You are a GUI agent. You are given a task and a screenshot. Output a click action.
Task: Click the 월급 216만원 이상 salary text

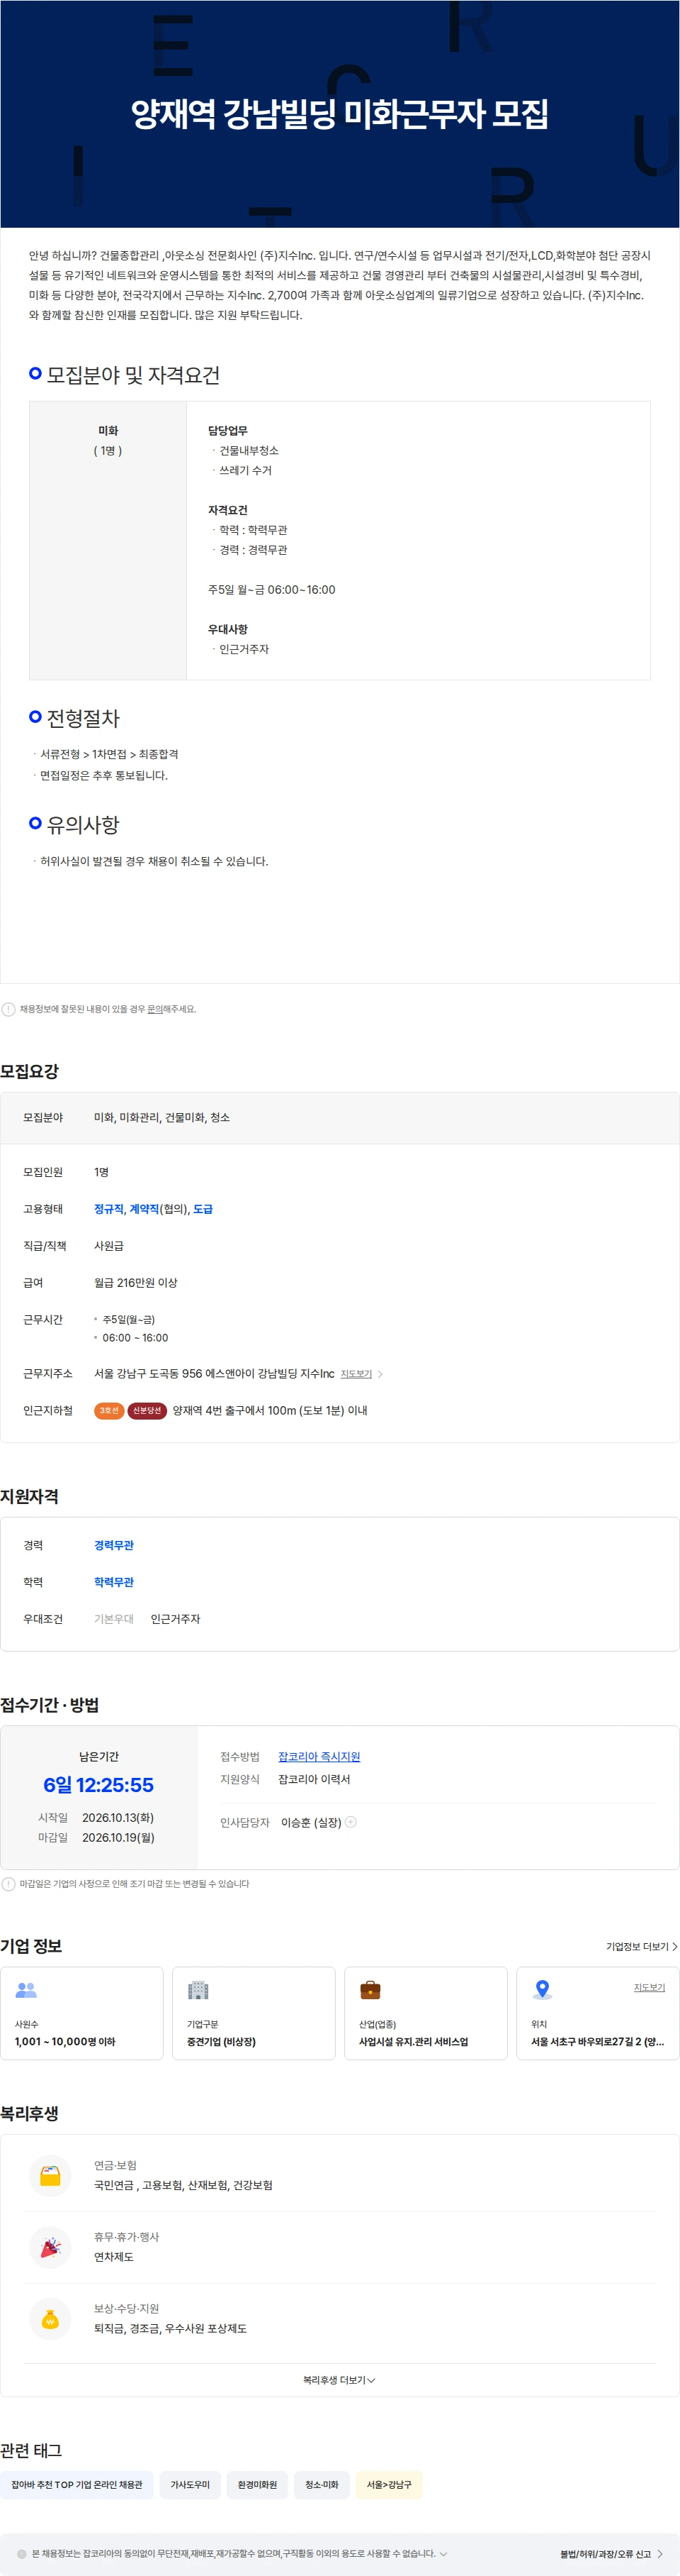(136, 1282)
